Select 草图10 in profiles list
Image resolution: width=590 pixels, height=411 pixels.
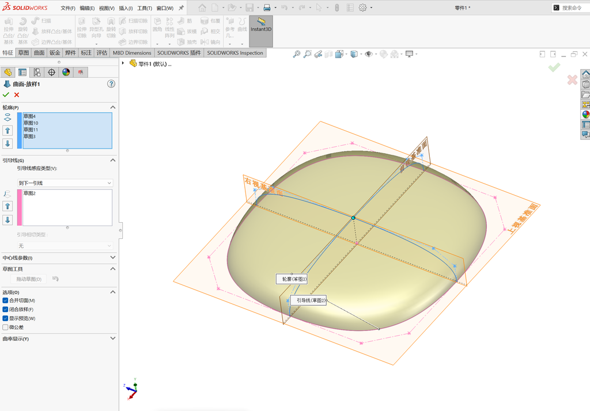(x=67, y=123)
